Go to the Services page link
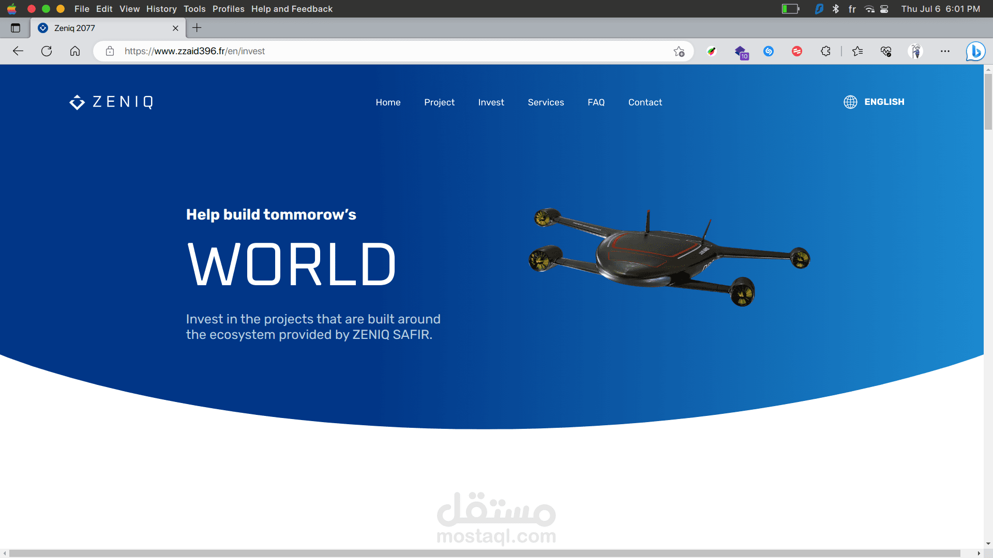The height and width of the screenshot is (558, 993). 546,102
